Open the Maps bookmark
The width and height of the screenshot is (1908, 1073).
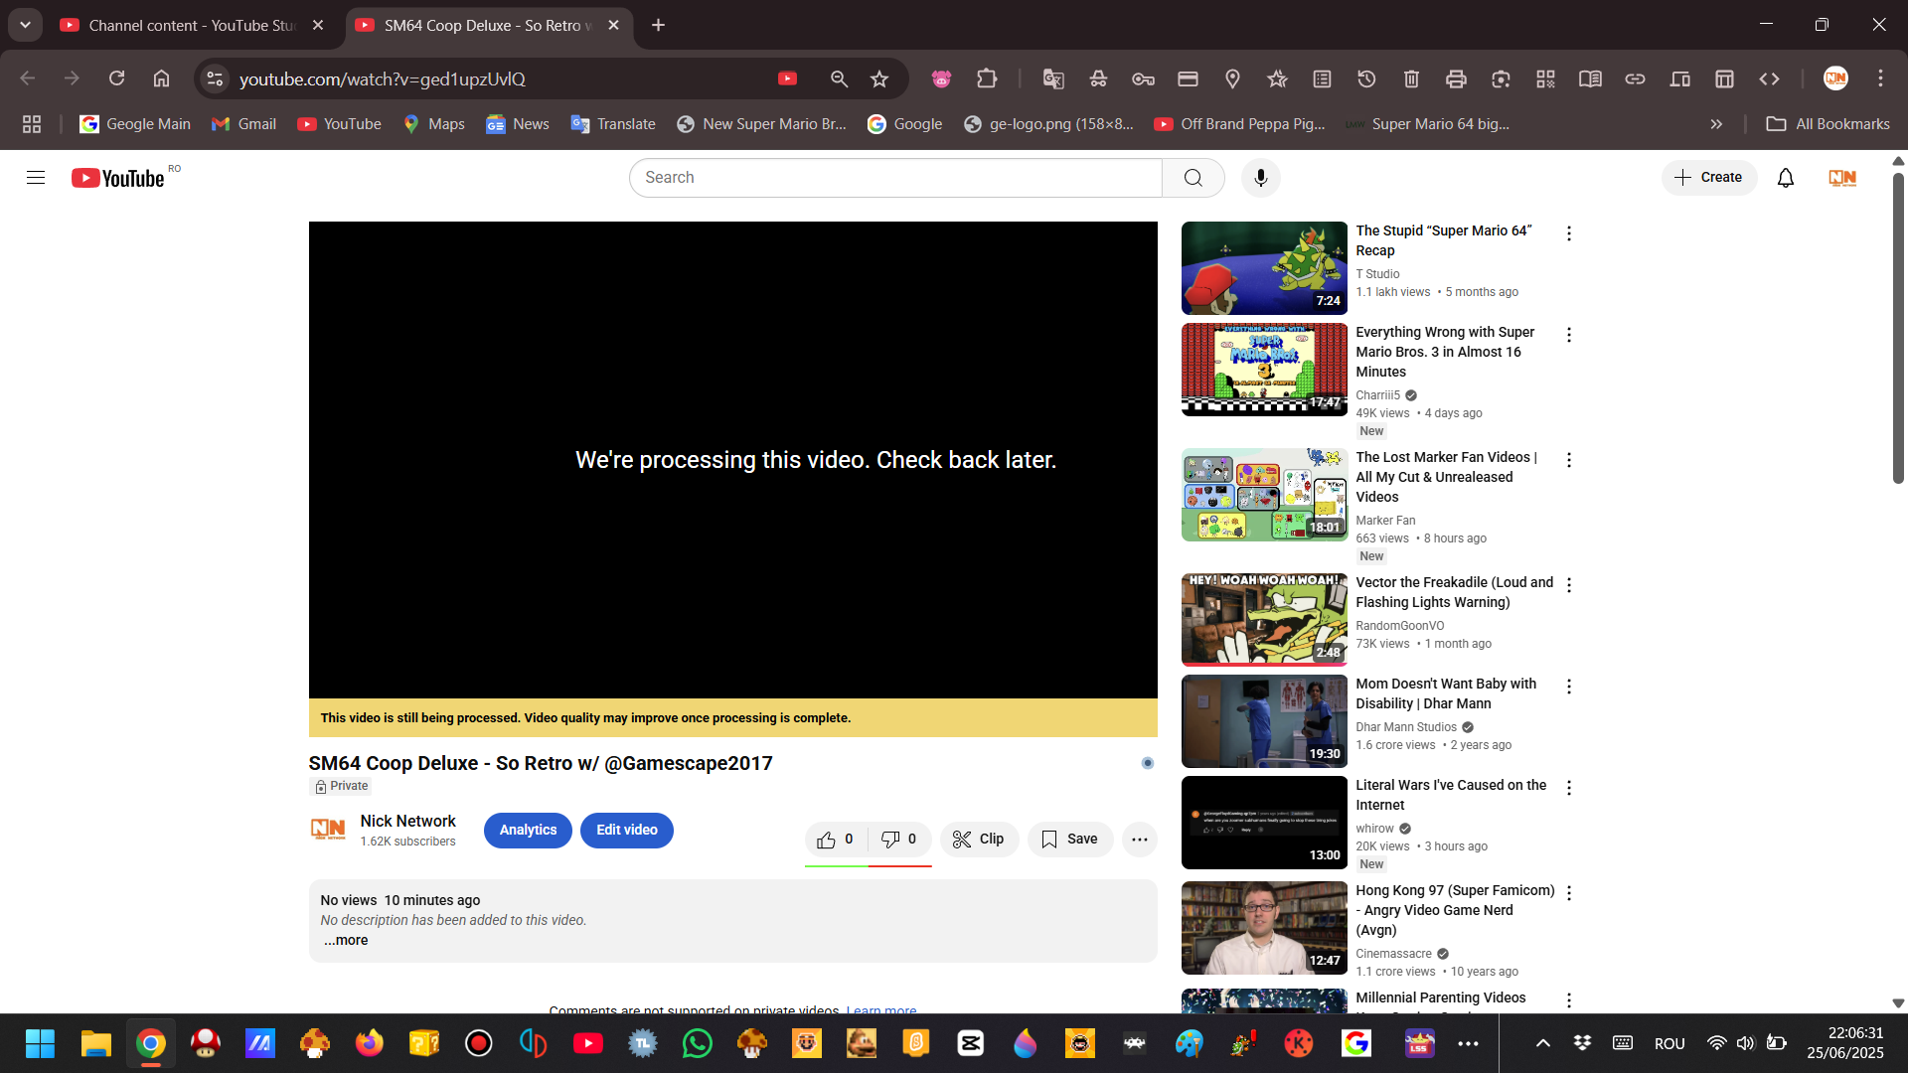pos(434,124)
